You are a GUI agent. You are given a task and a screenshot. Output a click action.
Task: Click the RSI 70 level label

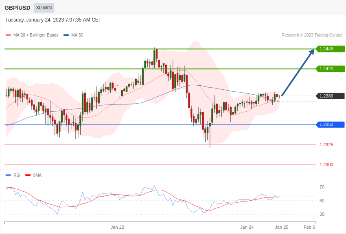[322, 187]
